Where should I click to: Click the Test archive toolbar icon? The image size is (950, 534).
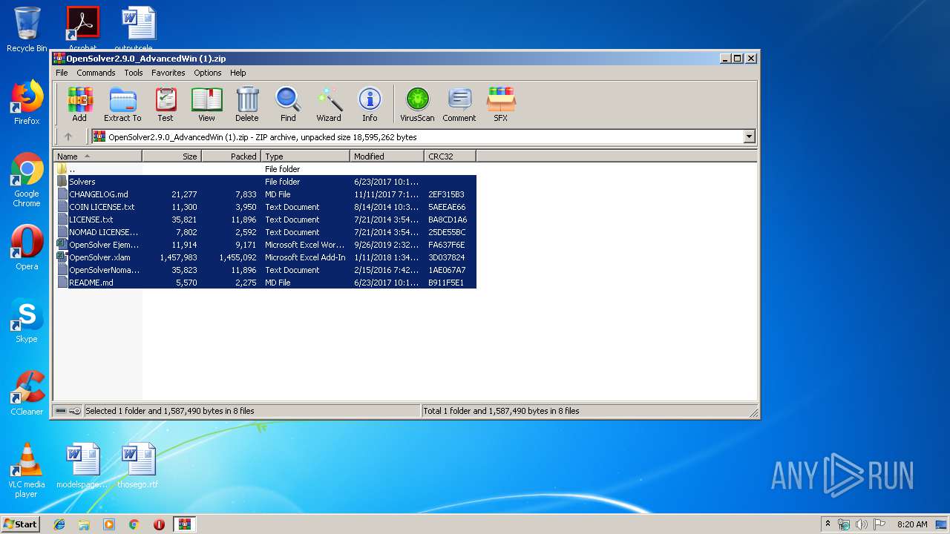(166, 105)
